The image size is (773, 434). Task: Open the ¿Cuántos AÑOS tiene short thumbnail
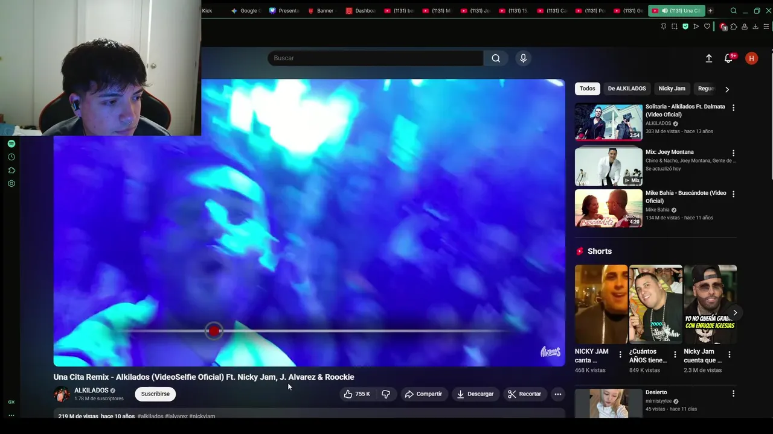click(x=656, y=304)
